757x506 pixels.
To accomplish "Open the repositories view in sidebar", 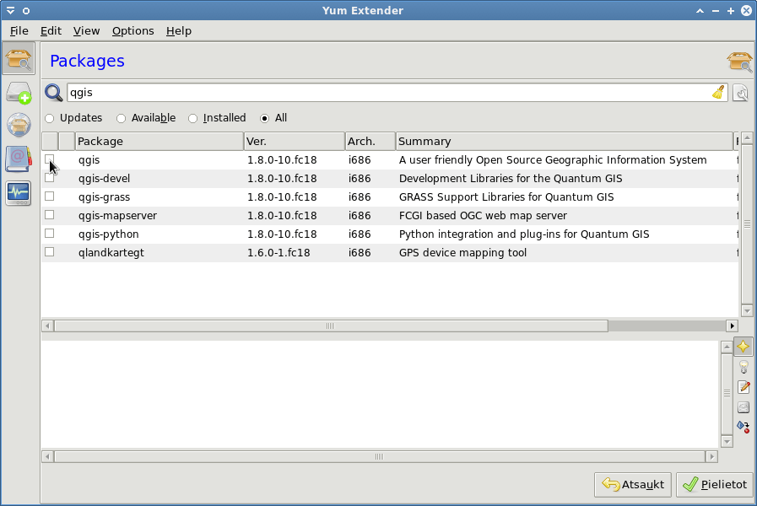I will click(x=19, y=125).
